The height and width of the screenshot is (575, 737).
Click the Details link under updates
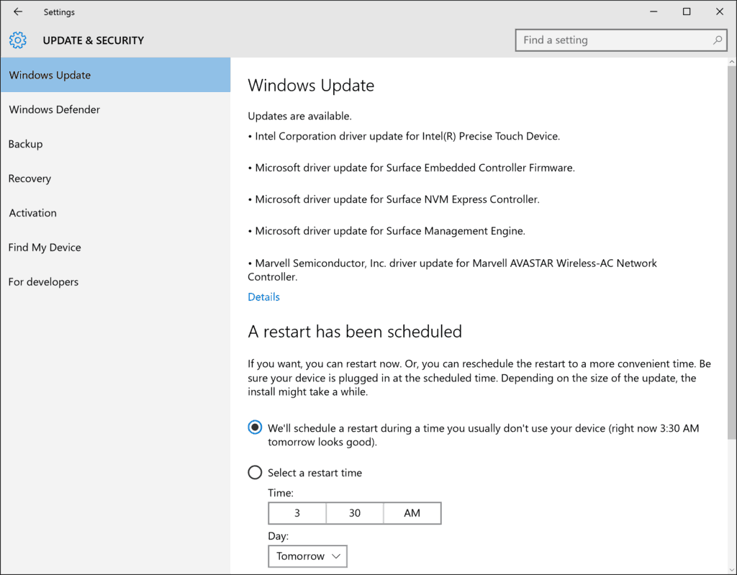click(x=263, y=296)
